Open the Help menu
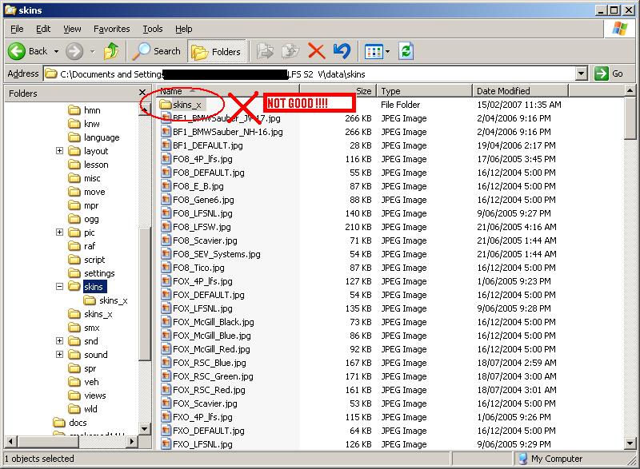The image size is (640, 469). [184, 29]
